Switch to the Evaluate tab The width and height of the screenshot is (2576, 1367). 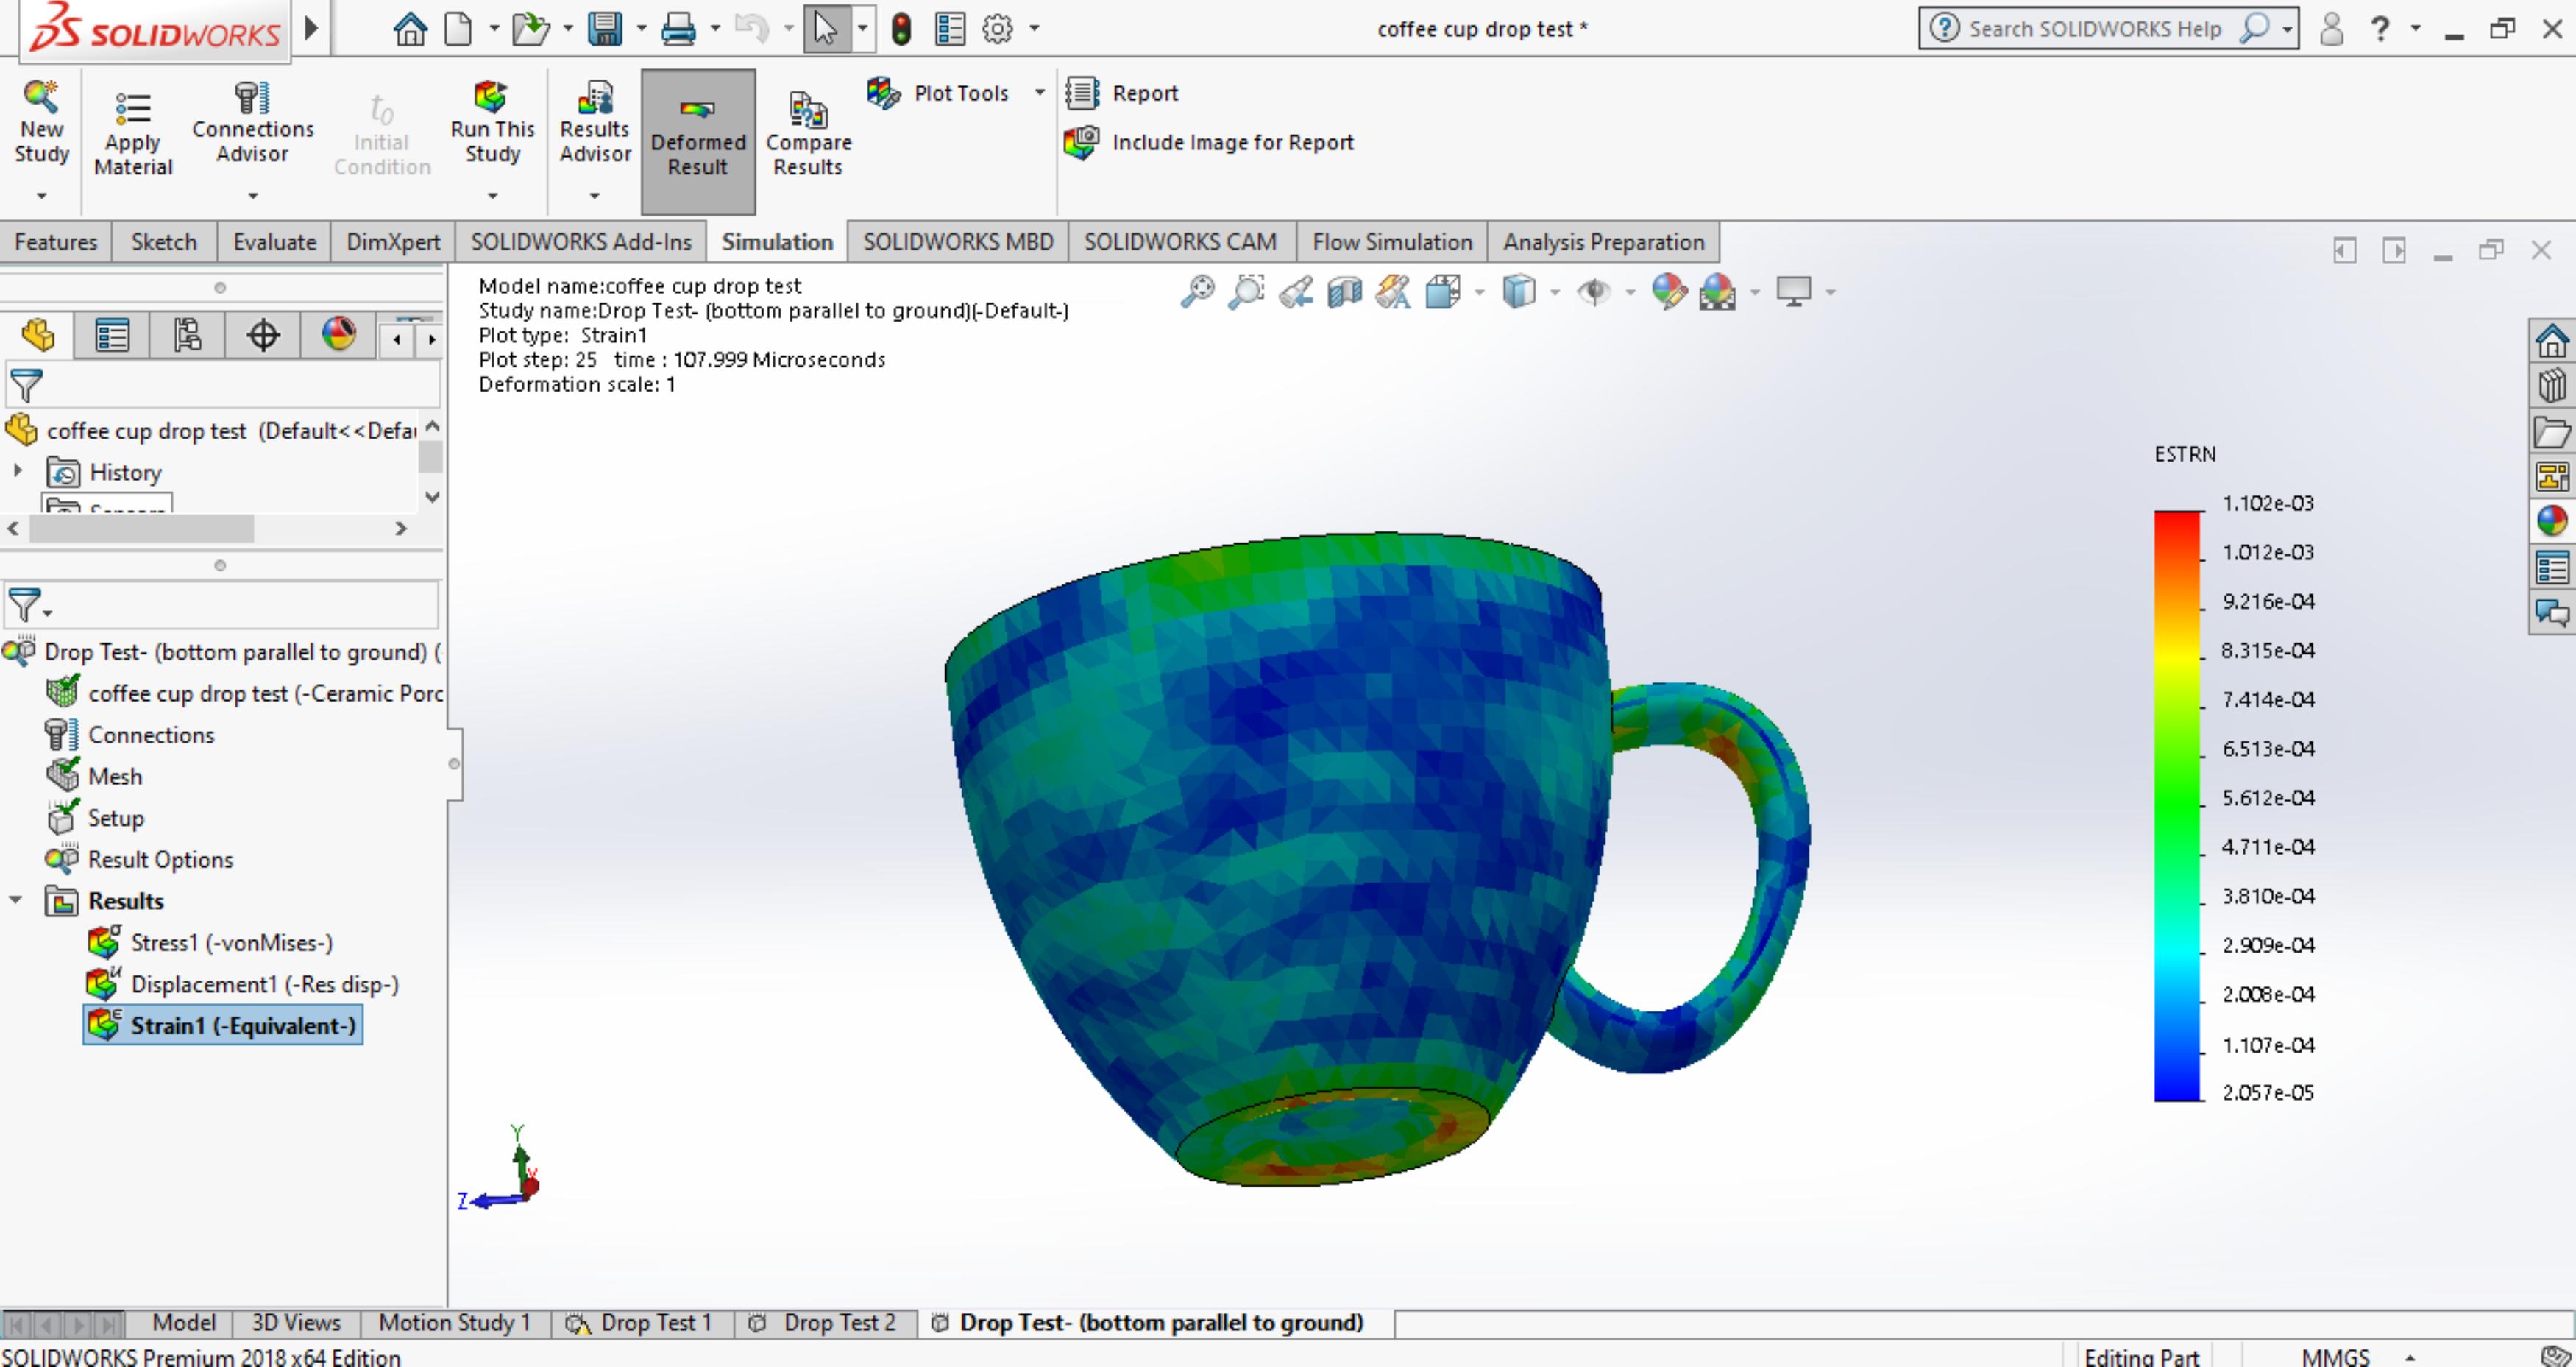point(274,242)
